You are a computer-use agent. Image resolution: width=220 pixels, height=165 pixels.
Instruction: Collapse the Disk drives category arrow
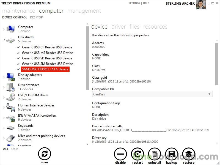(4, 40)
